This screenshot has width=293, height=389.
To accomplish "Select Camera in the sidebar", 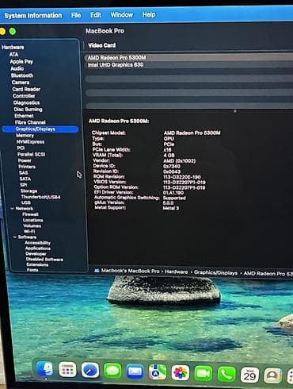I will click(21, 83).
